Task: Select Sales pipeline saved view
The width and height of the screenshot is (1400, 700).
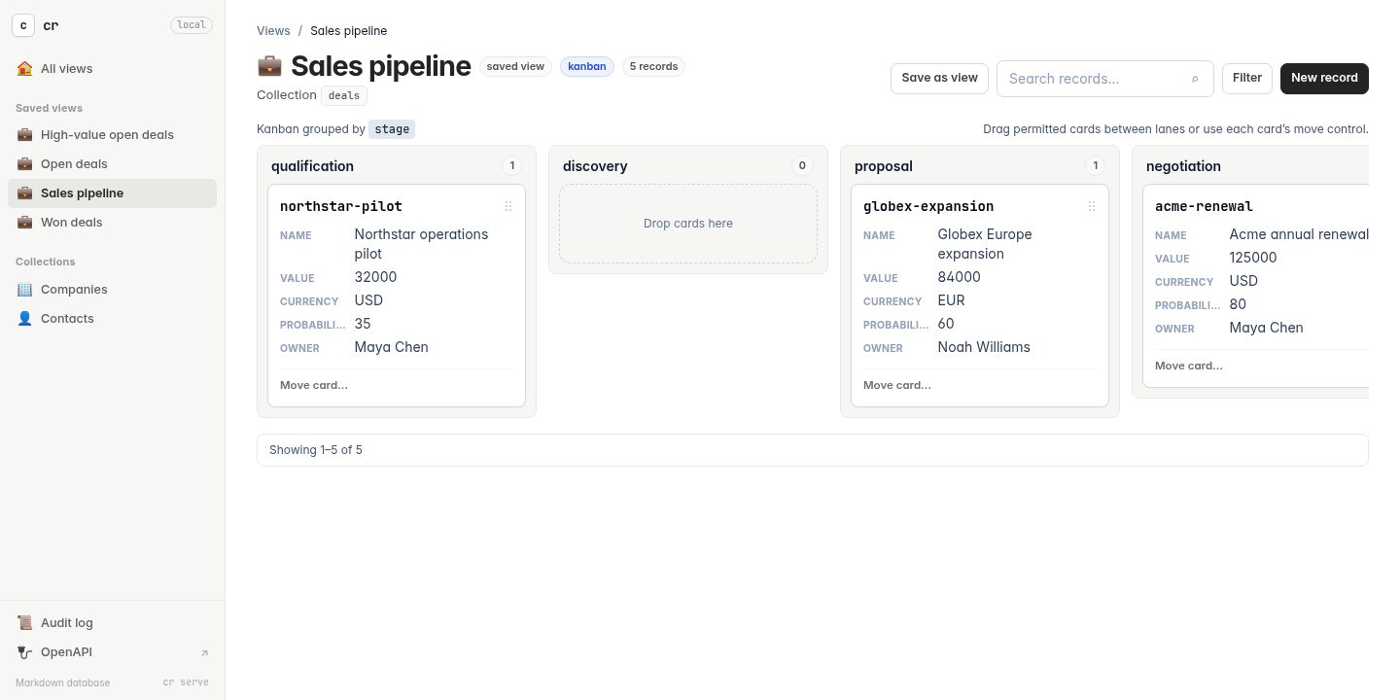Action: click(x=113, y=193)
